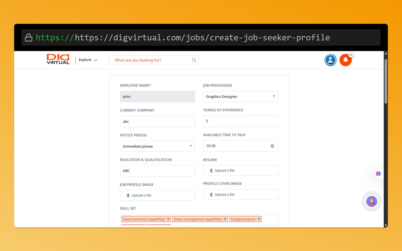402x251 pixels.
Task: Click the search magnifier icon
Action: click(x=194, y=60)
